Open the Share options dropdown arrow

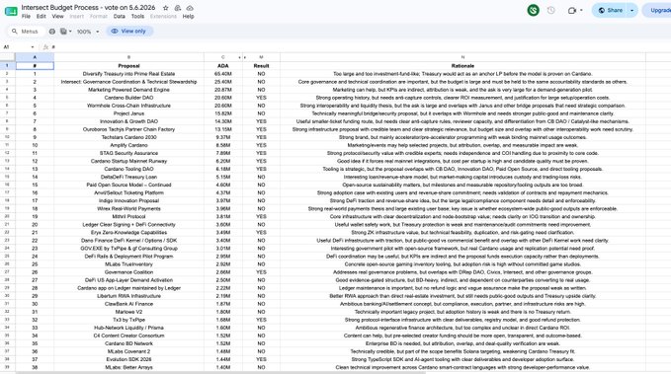click(631, 10)
